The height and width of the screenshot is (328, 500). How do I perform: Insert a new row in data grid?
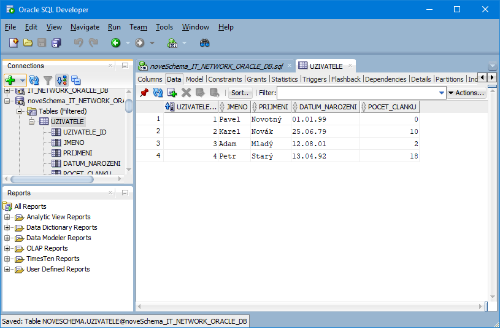pyautogui.click(x=172, y=93)
